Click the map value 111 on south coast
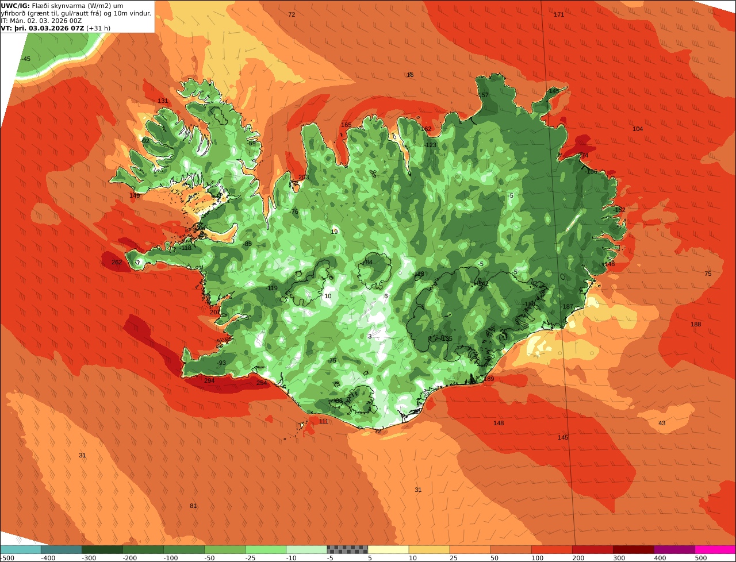The height and width of the screenshot is (562, 736). (324, 421)
